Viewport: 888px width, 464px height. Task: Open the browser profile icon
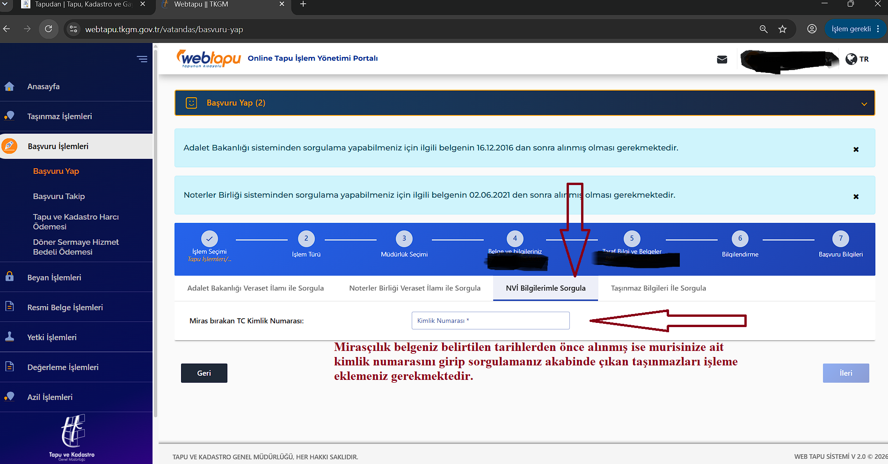click(x=812, y=29)
